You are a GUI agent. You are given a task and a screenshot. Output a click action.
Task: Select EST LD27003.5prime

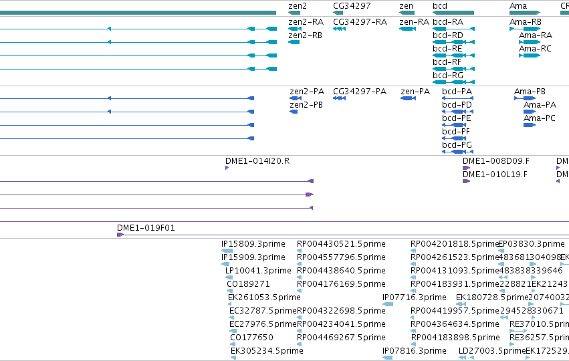pyautogui.click(x=492, y=352)
